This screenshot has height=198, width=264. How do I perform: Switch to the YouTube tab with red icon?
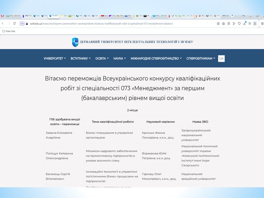coord(102,16)
